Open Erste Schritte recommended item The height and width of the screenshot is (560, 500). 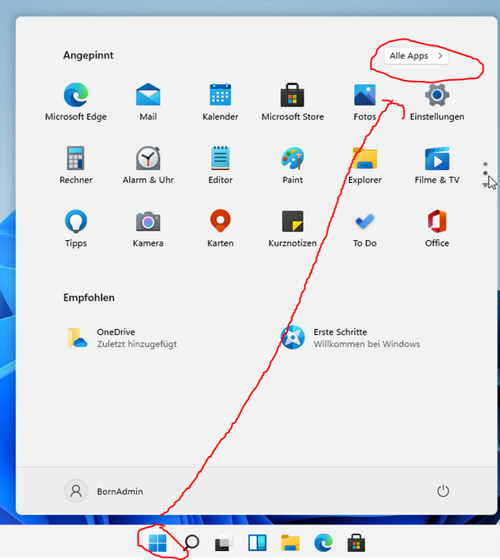click(351, 337)
